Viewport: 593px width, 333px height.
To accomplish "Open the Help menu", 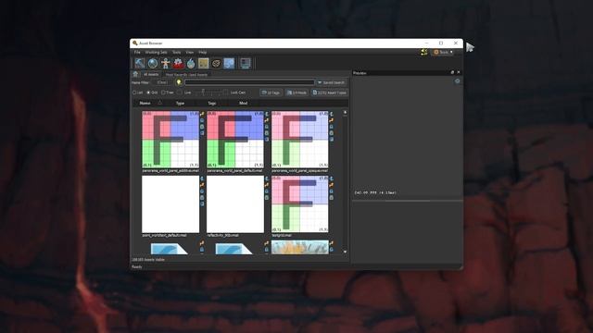I will pyautogui.click(x=203, y=52).
